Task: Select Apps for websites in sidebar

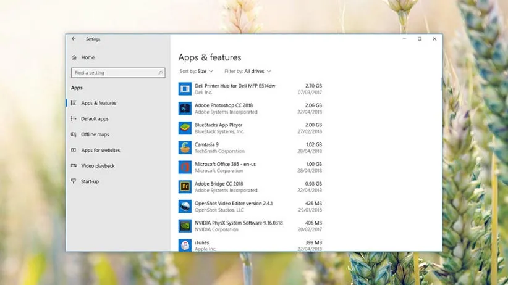Action: tap(100, 150)
